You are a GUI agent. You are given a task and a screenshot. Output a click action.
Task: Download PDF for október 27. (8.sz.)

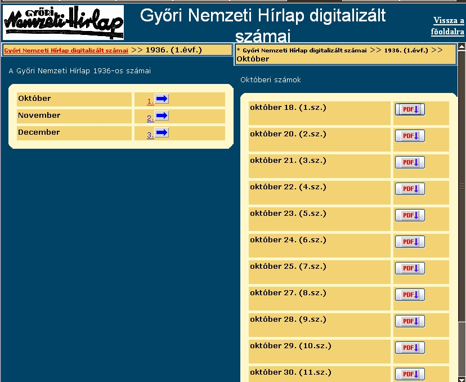[x=410, y=295]
